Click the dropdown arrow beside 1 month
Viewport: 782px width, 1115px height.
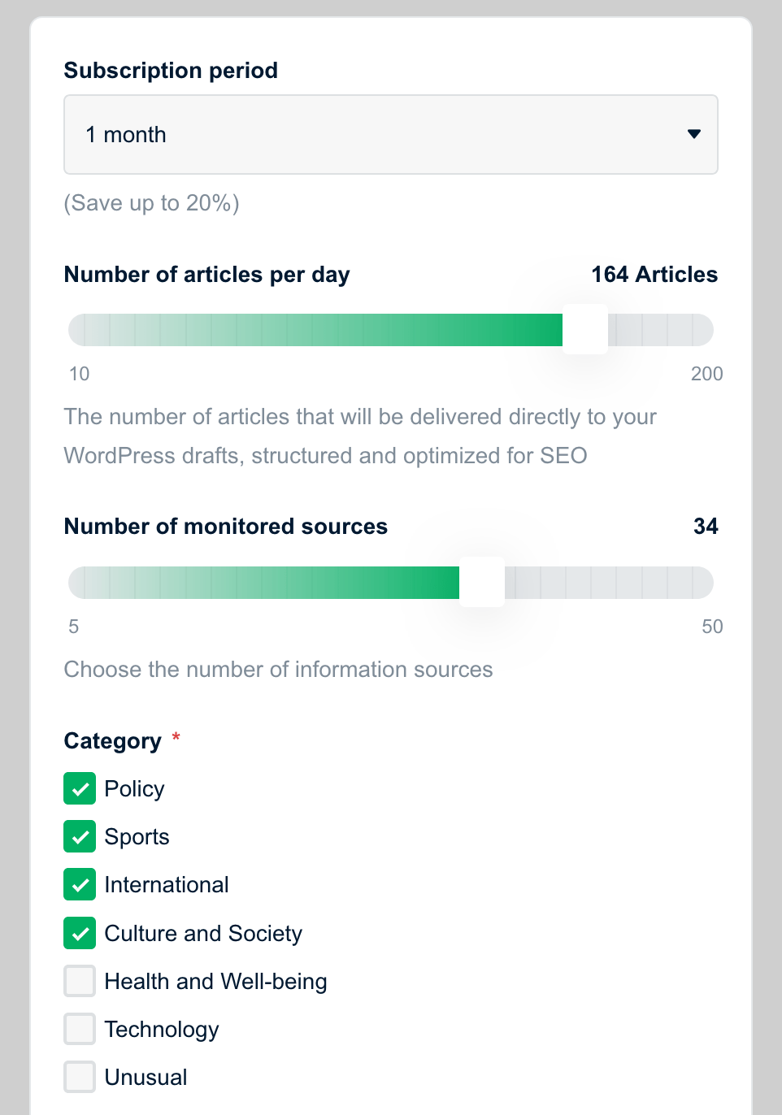click(x=693, y=134)
